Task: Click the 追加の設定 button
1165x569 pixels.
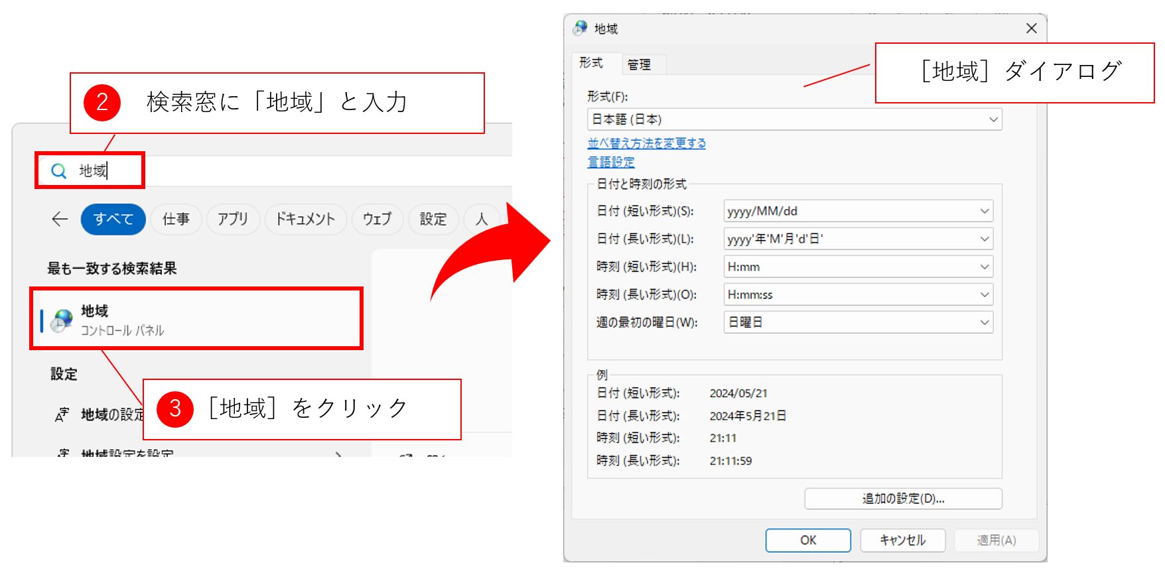Action: [x=902, y=499]
